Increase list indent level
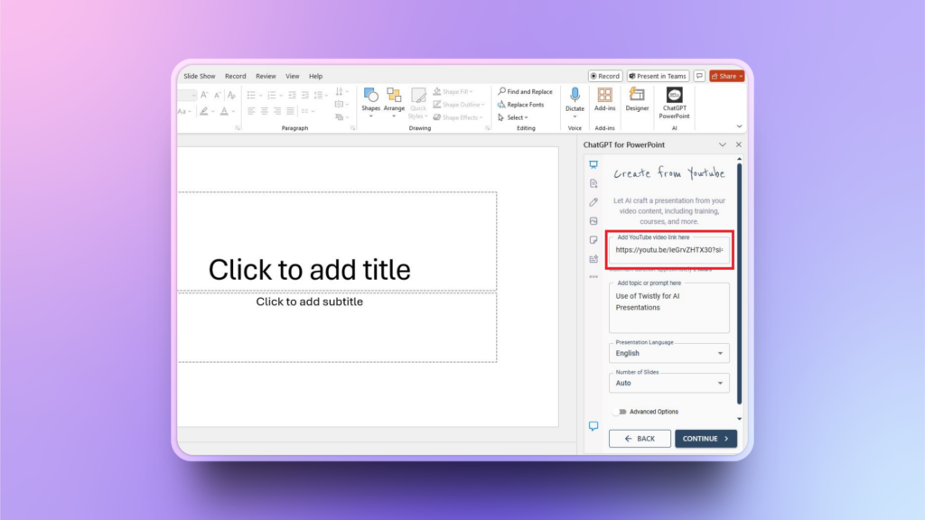 click(x=305, y=95)
